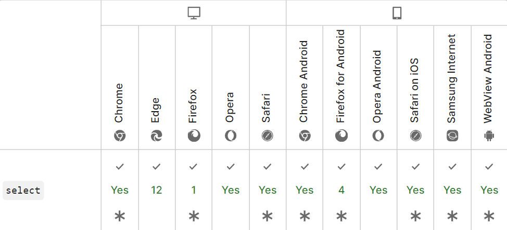Click the desktop platform icon
Viewport: 507px width, 230px height.
pos(194,13)
